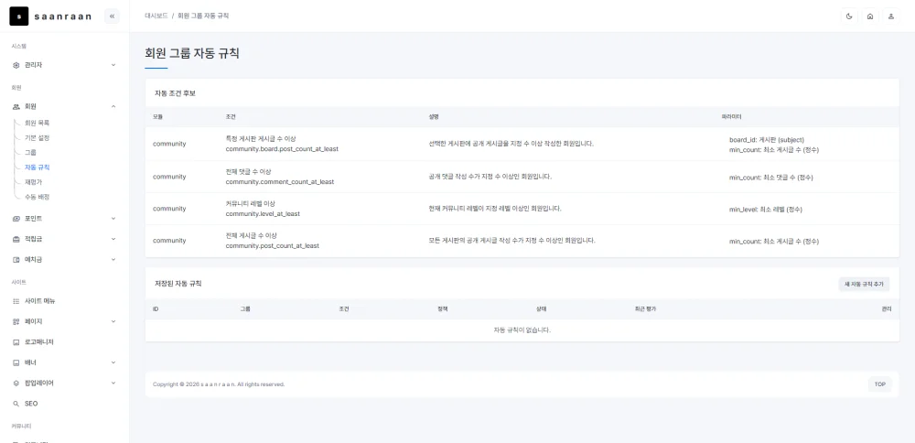Screen dimensions: 915x443
Task: Toggle dark mode with the moon icon
Action: pyautogui.click(x=849, y=16)
